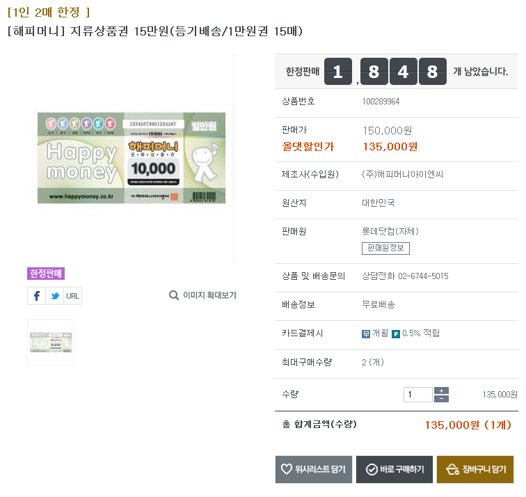Image resolution: width=526 pixels, height=497 pixels.
Task: Add item to wishlist (위시리스트 담기)
Action: [313, 469]
